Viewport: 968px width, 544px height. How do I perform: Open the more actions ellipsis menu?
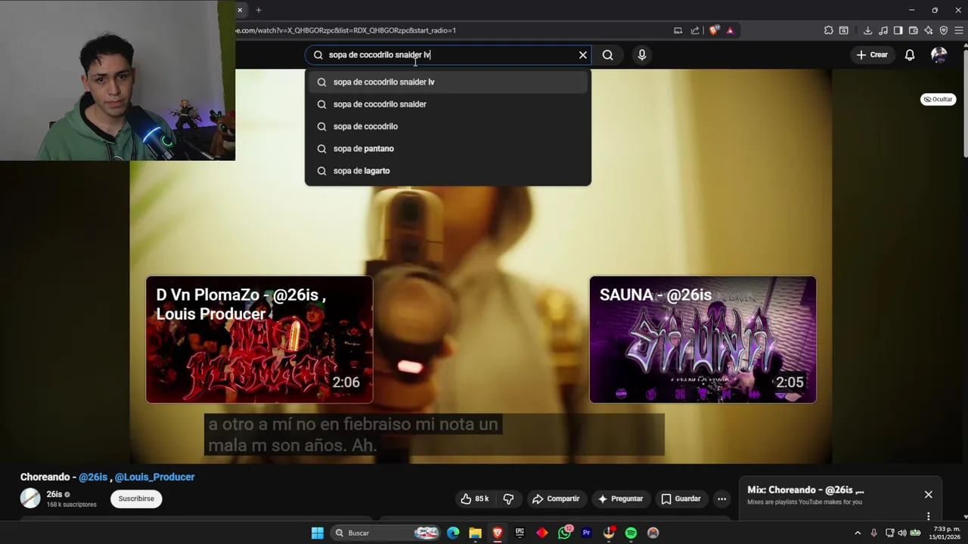[x=721, y=499]
